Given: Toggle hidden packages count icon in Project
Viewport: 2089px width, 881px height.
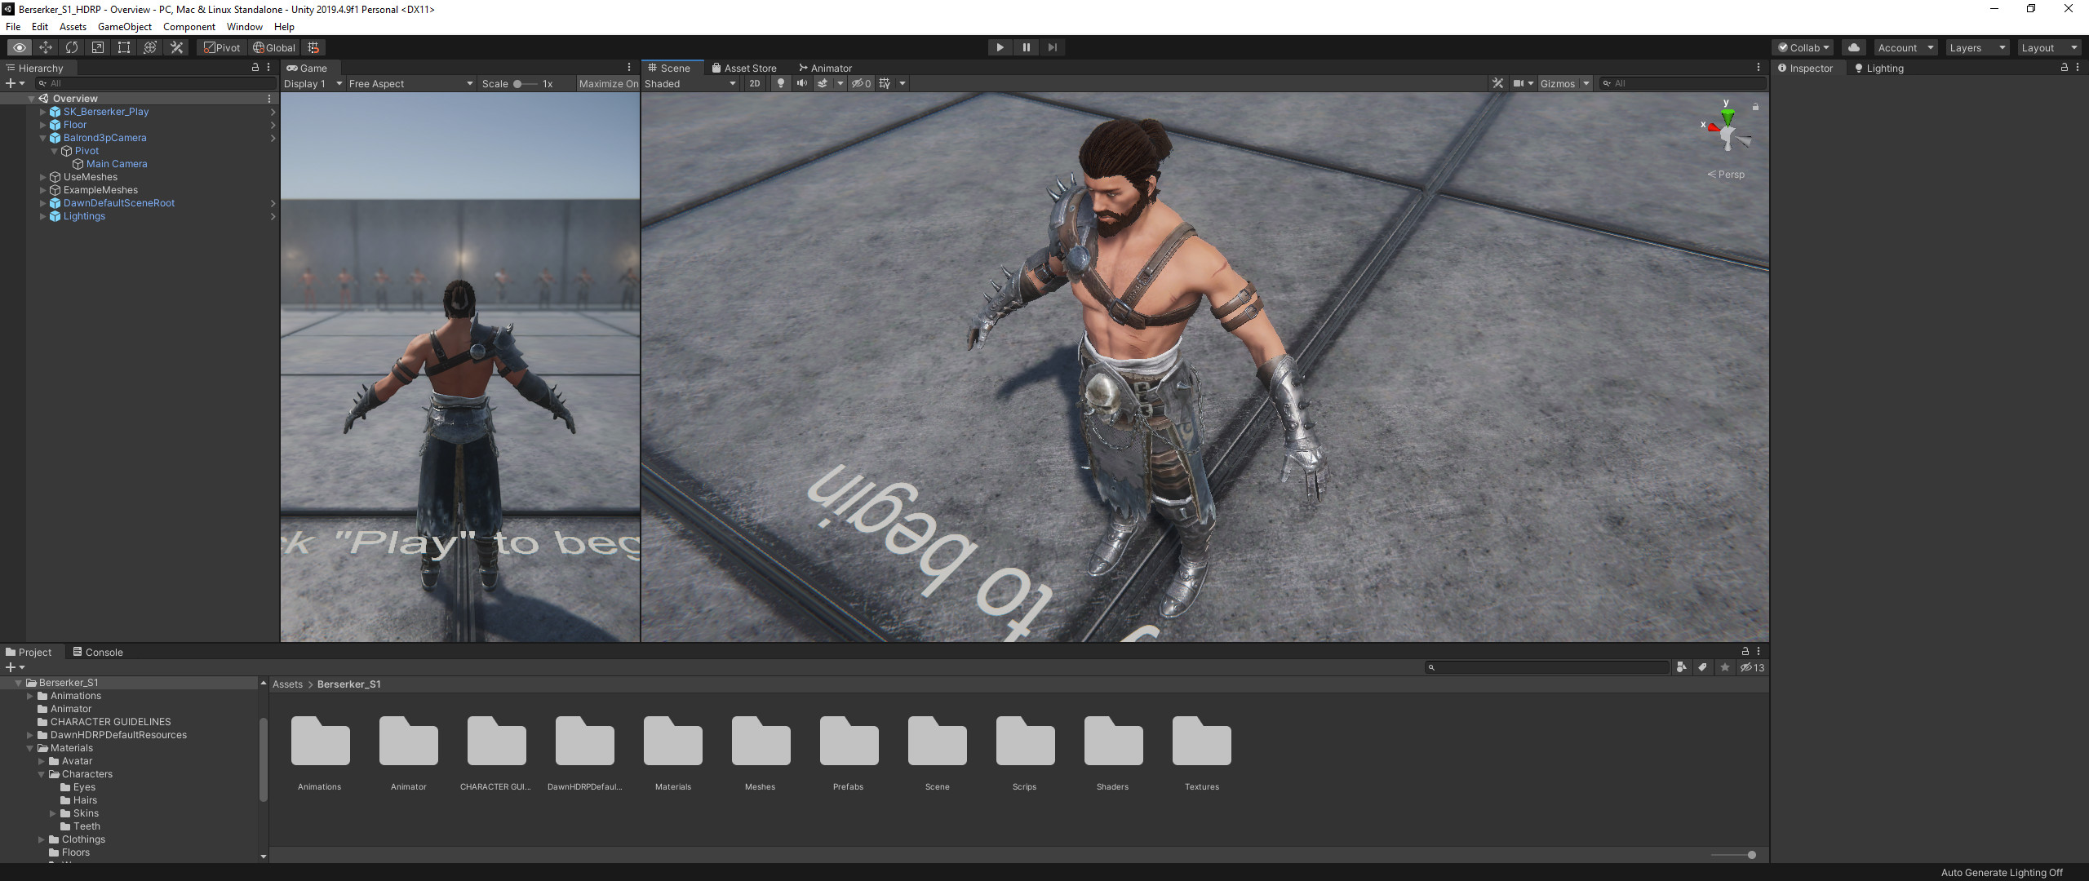Looking at the screenshot, I should click(x=1752, y=667).
